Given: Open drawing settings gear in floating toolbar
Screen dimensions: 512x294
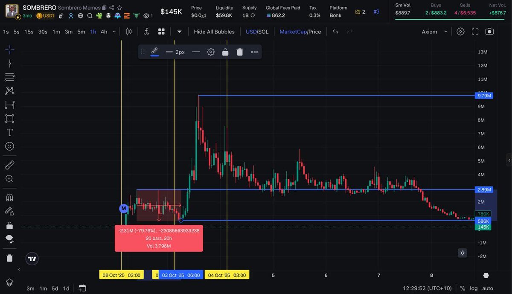Looking at the screenshot, I should coord(211,52).
